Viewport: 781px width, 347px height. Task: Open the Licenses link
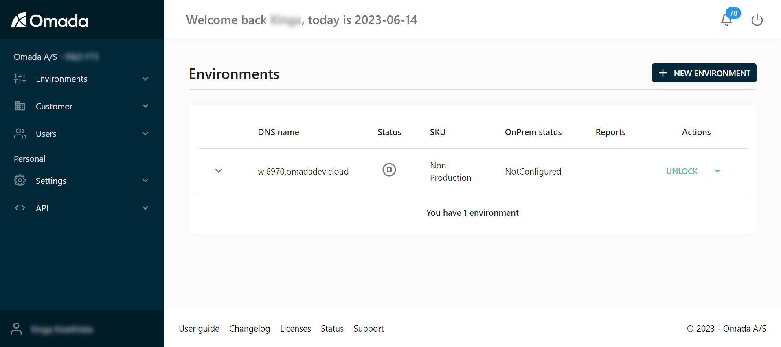click(x=296, y=329)
